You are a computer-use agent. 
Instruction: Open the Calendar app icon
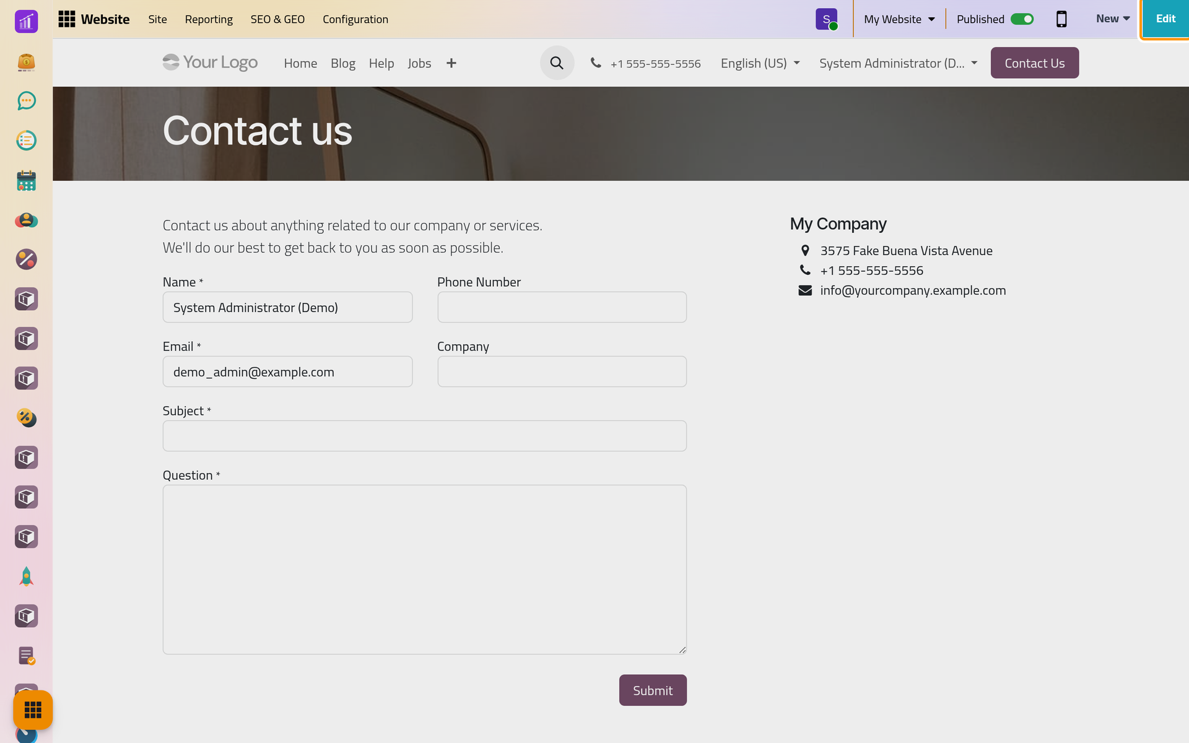[26, 180]
